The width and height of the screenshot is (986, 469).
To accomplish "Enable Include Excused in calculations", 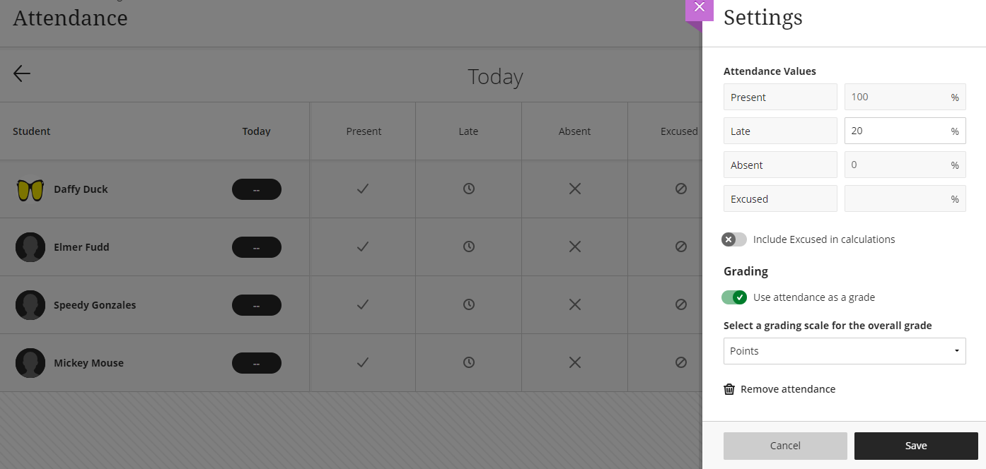I will (733, 239).
